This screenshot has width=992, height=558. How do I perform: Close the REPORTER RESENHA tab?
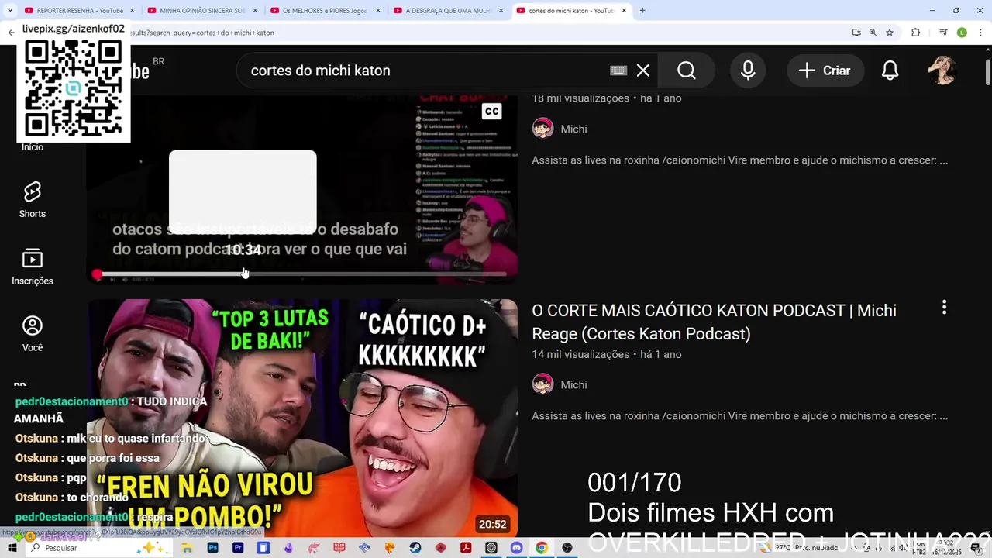(x=132, y=11)
